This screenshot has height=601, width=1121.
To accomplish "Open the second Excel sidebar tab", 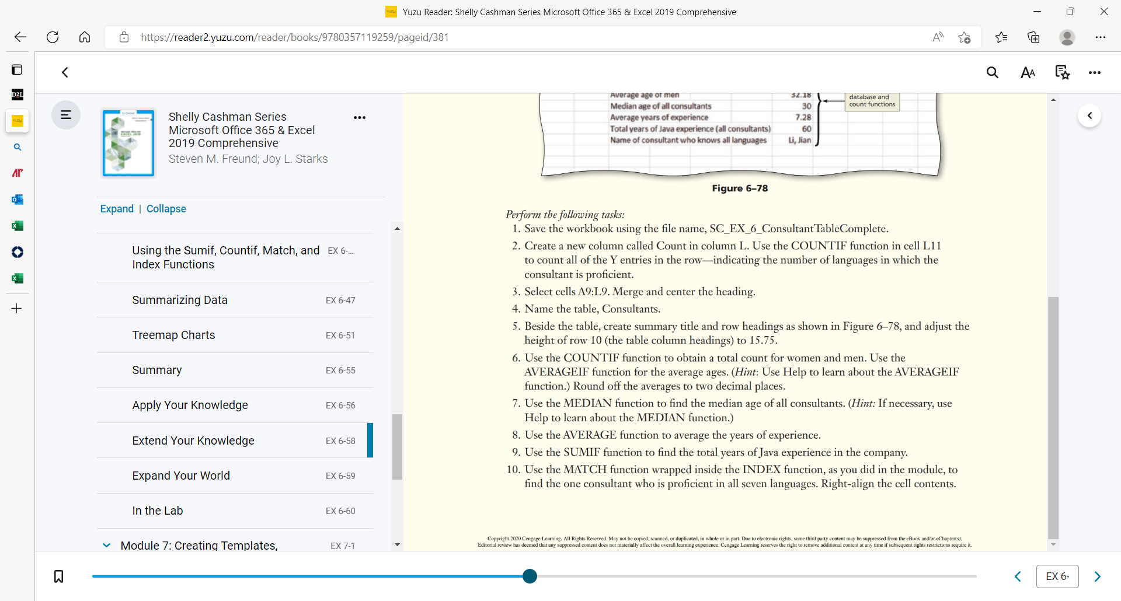I will [x=18, y=278].
